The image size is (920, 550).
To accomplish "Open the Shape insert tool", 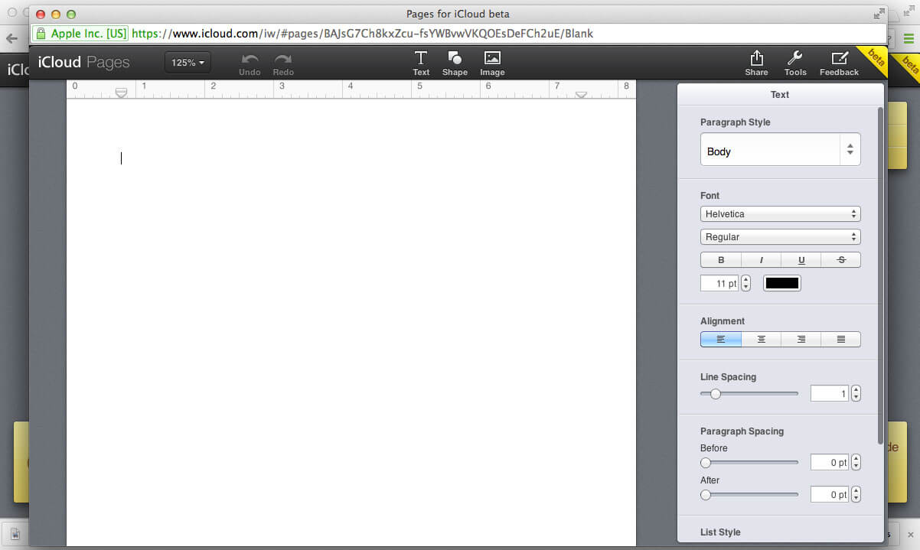I will (x=455, y=63).
